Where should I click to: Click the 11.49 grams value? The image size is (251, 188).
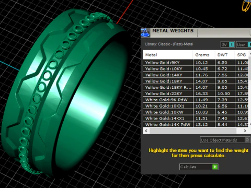202,100
